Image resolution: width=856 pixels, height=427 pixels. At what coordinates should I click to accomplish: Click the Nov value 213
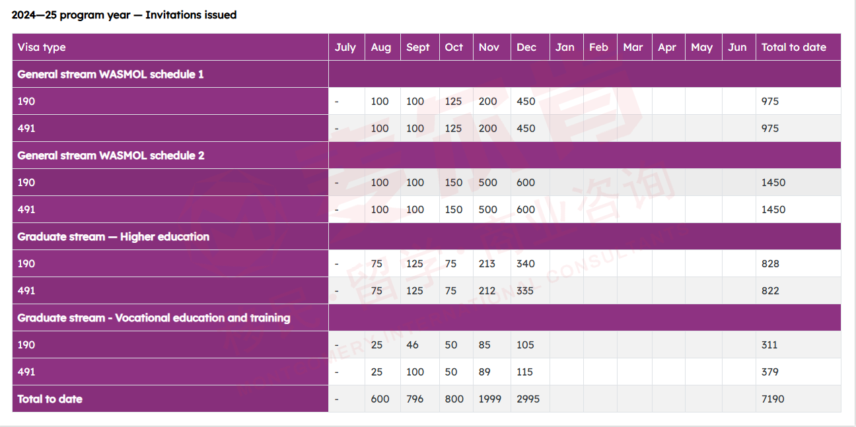tap(487, 264)
